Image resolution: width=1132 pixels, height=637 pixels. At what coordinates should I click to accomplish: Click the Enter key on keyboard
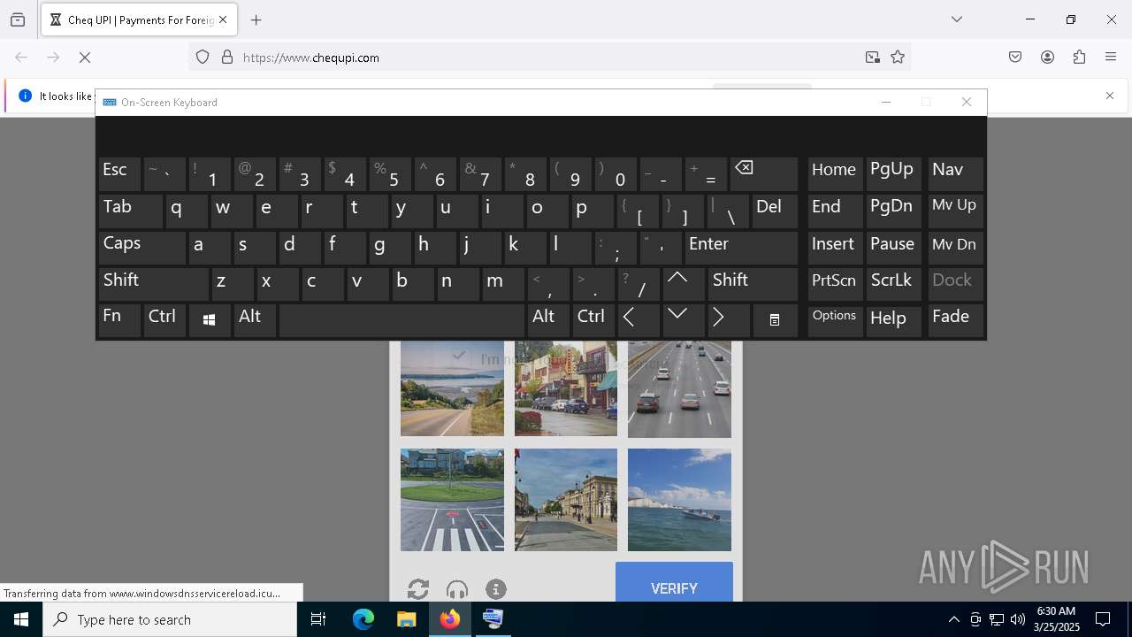[741, 247]
